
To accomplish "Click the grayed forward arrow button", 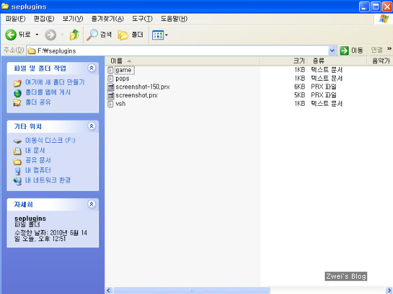I will pos(50,35).
